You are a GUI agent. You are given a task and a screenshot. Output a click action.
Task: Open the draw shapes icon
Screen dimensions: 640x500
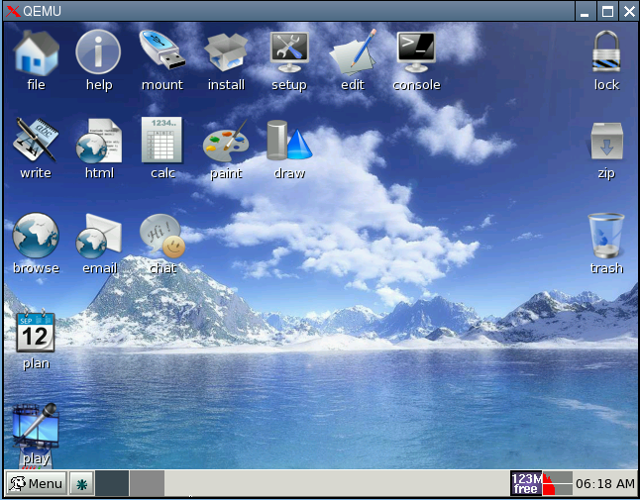pyautogui.click(x=289, y=141)
